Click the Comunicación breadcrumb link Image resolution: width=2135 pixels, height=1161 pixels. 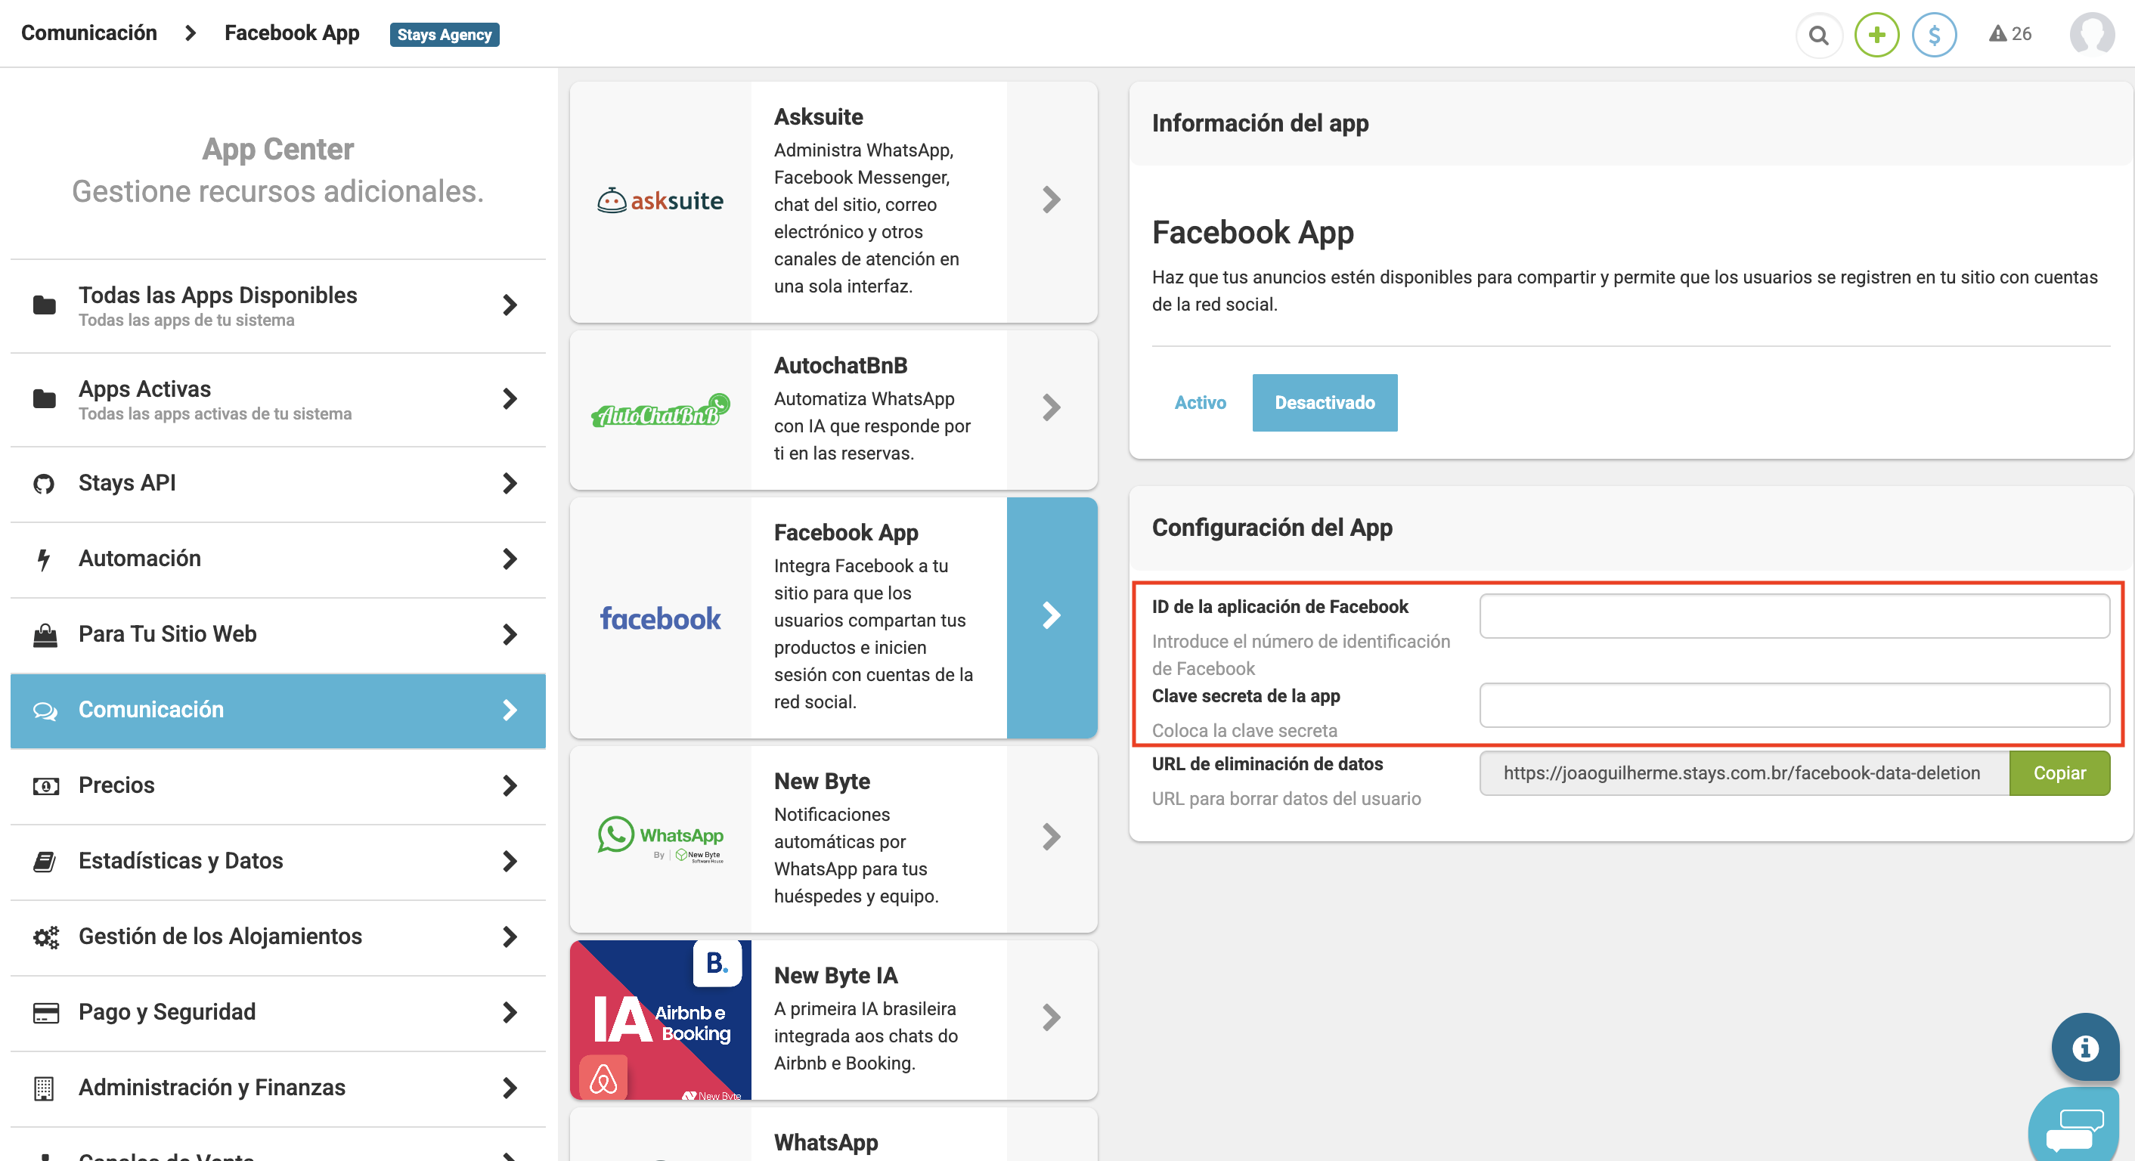coord(88,33)
